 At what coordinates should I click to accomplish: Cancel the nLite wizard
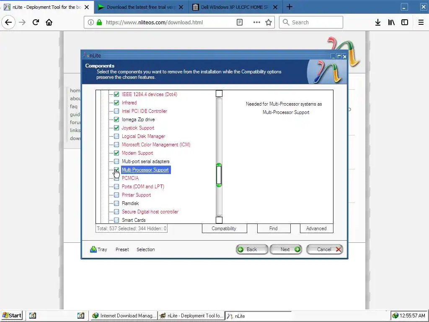(x=325, y=249)
